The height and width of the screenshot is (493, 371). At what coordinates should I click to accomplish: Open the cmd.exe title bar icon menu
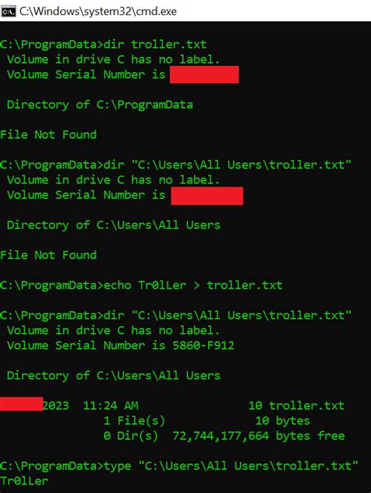point(8,12)
